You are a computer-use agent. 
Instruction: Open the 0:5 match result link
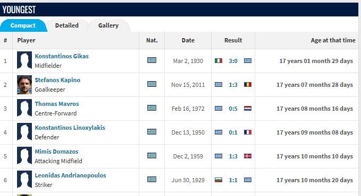click(x=233, y=109)
